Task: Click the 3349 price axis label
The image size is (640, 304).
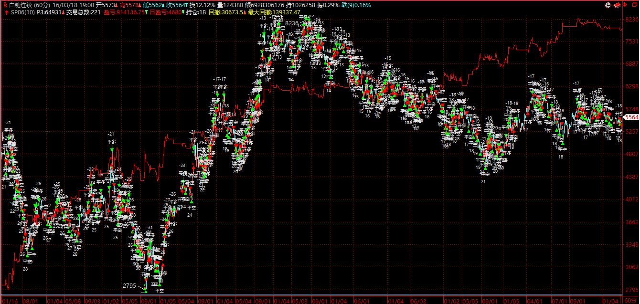Action: coord(631,245)
